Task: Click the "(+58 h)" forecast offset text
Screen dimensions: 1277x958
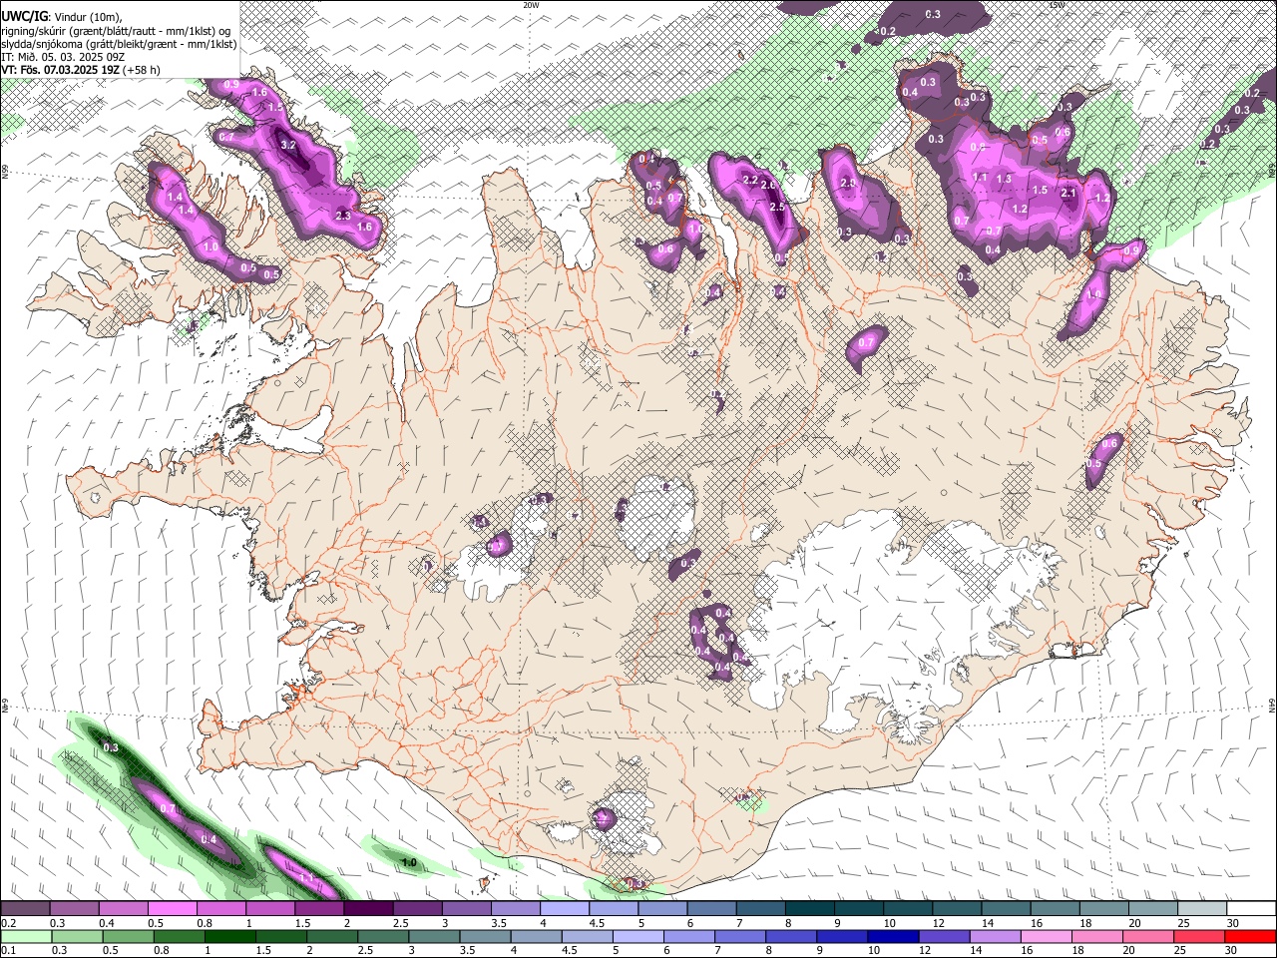Action: [x=143, y=70]
